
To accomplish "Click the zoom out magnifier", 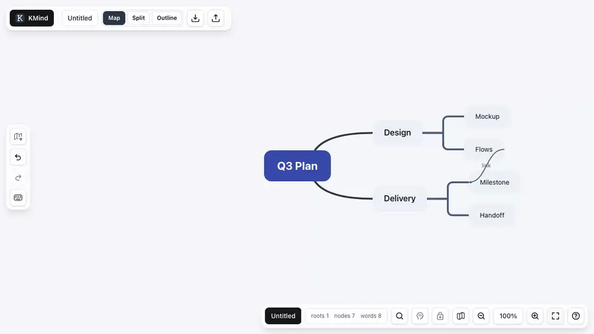I will [x=481, y=316].
